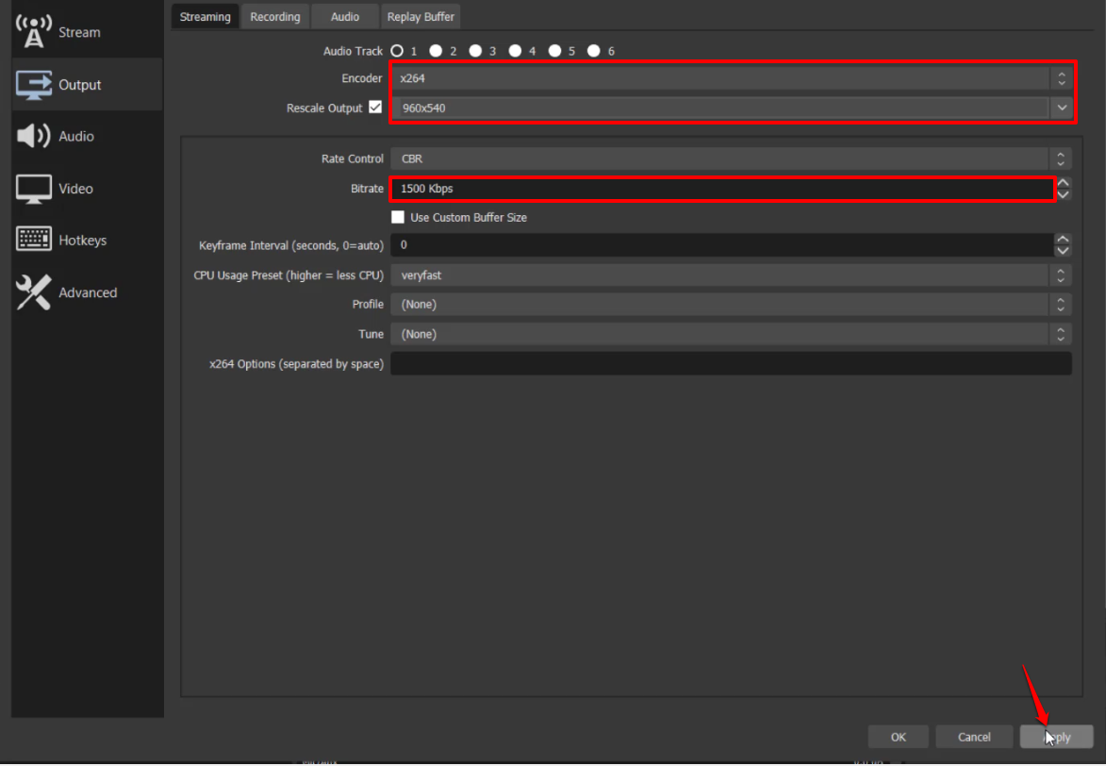Open the Stream settings antenna icon
1106x766 pixels.
34,31
